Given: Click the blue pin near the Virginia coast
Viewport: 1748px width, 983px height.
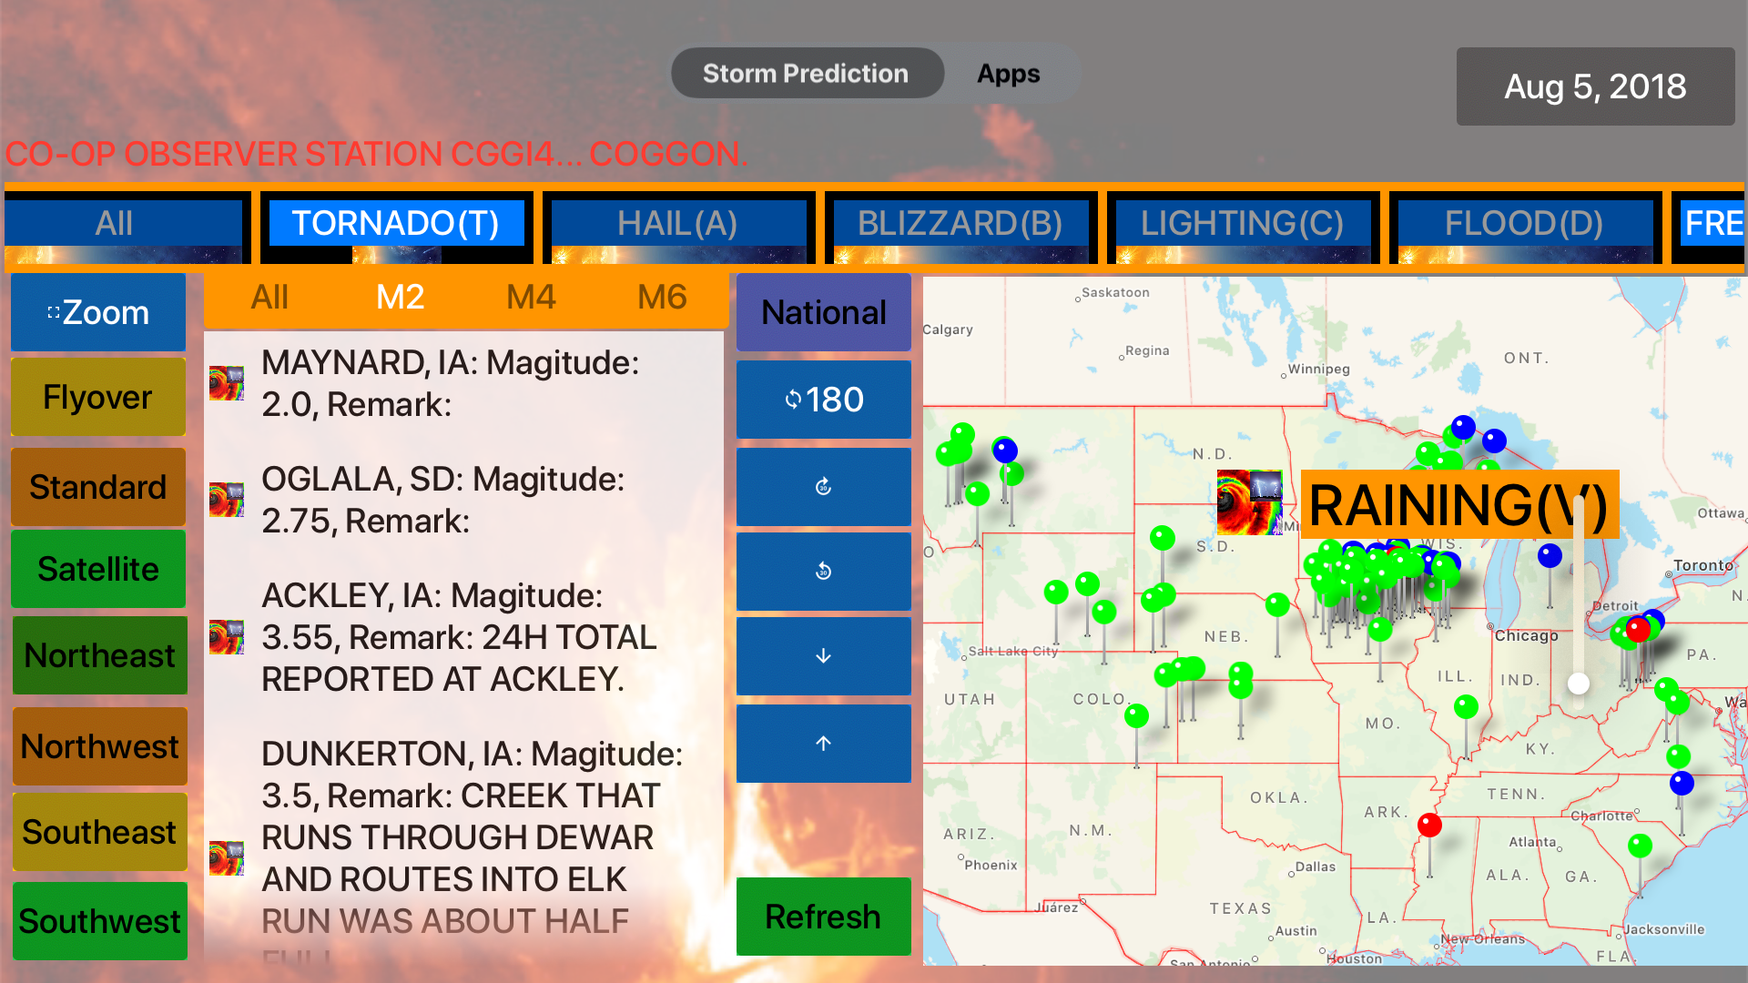Looking at the screenshot, I should pyautogui.click(x=1682, y=783).
